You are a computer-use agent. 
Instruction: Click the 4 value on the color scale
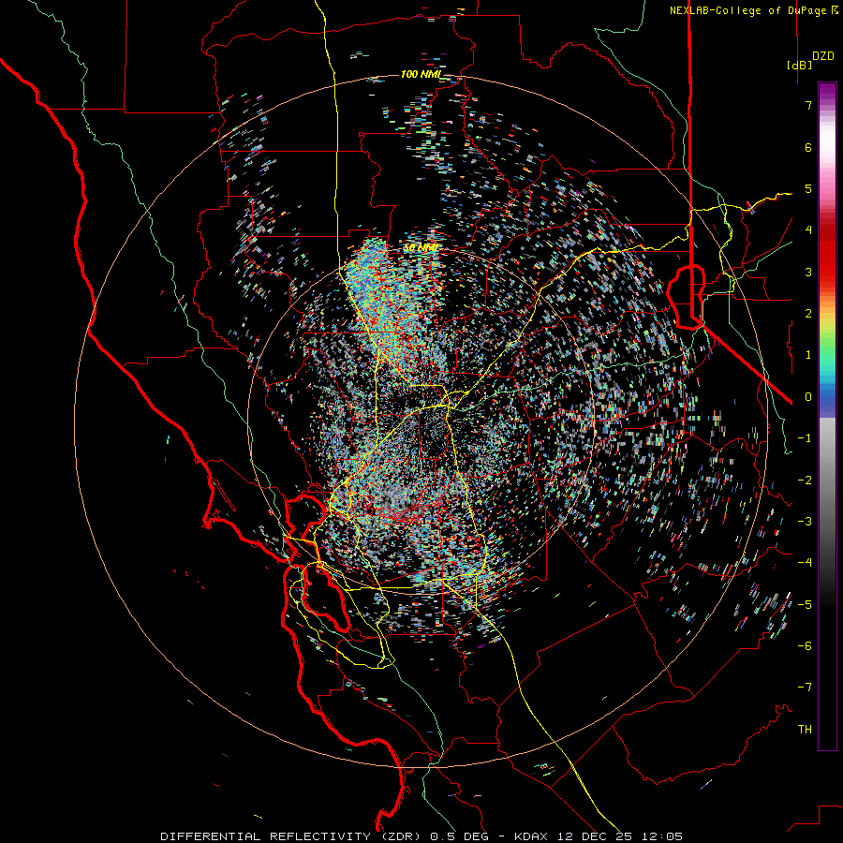808,230
